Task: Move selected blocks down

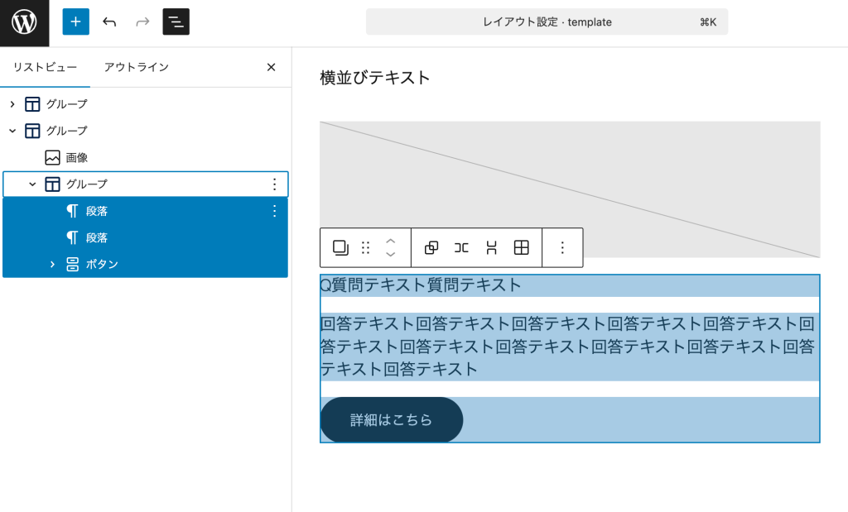Action: click(x=391, y=254)
